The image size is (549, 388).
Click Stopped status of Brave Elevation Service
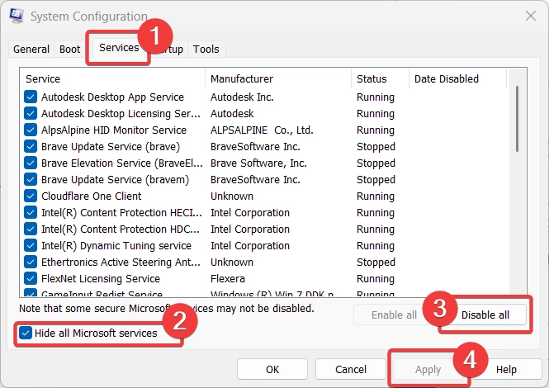click(x=376, y=163)
